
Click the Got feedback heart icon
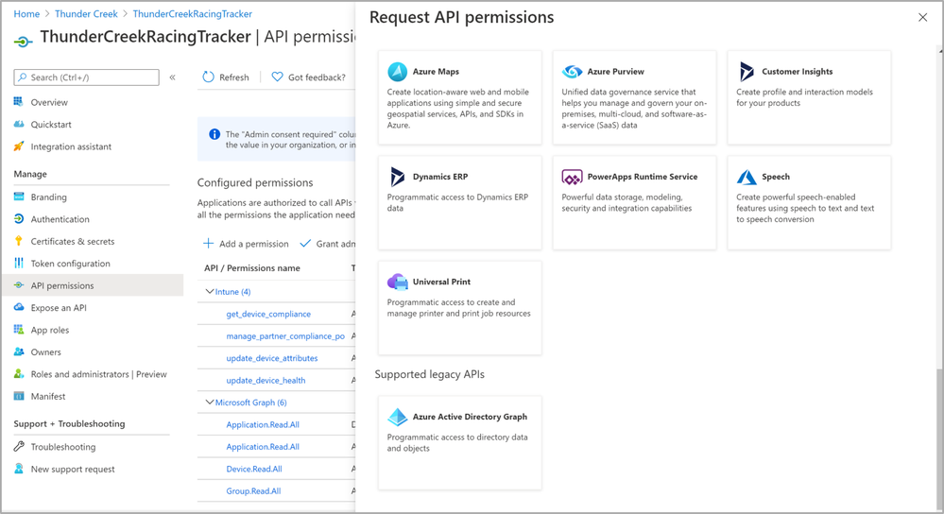[x=277, y=77]
